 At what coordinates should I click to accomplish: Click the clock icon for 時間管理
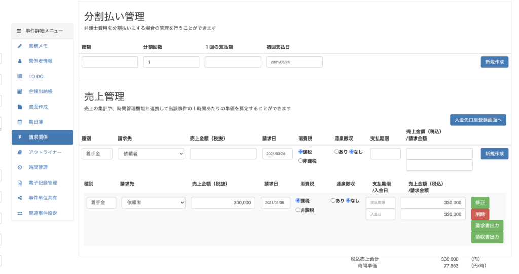coord(20,167)
